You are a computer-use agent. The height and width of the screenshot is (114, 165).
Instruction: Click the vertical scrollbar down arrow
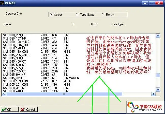click(158, 90)
